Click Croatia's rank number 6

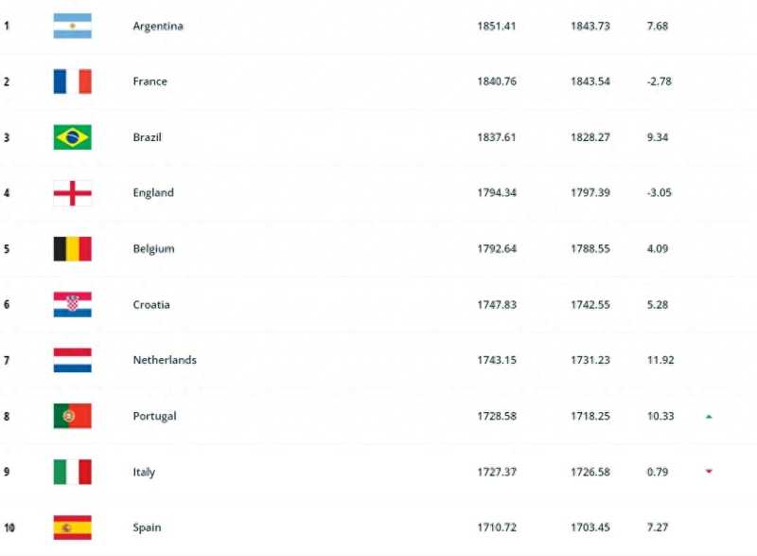click(7, 305)
